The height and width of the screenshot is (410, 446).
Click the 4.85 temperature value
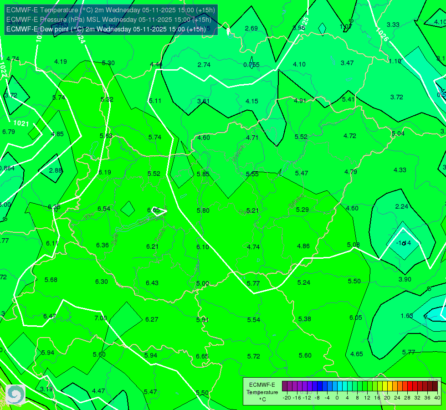click(57, 134)
